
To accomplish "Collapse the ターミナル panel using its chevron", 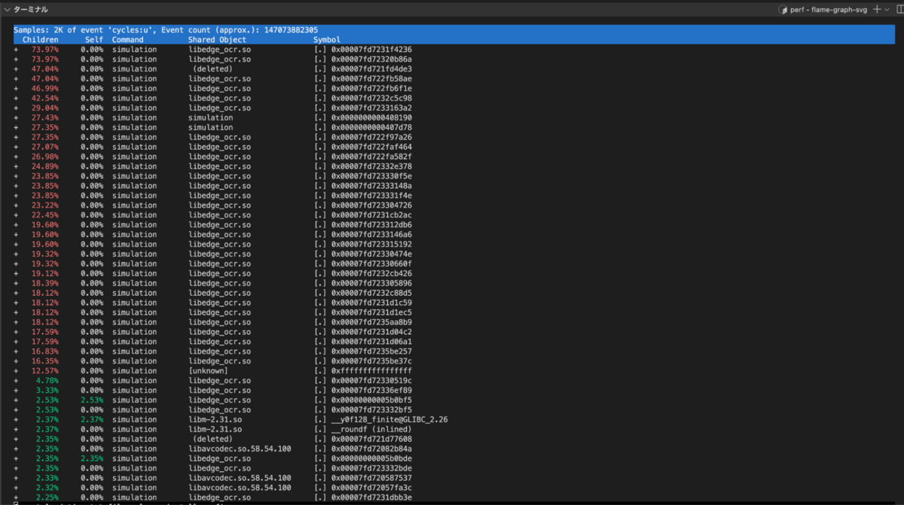I will tap(7, 10).
